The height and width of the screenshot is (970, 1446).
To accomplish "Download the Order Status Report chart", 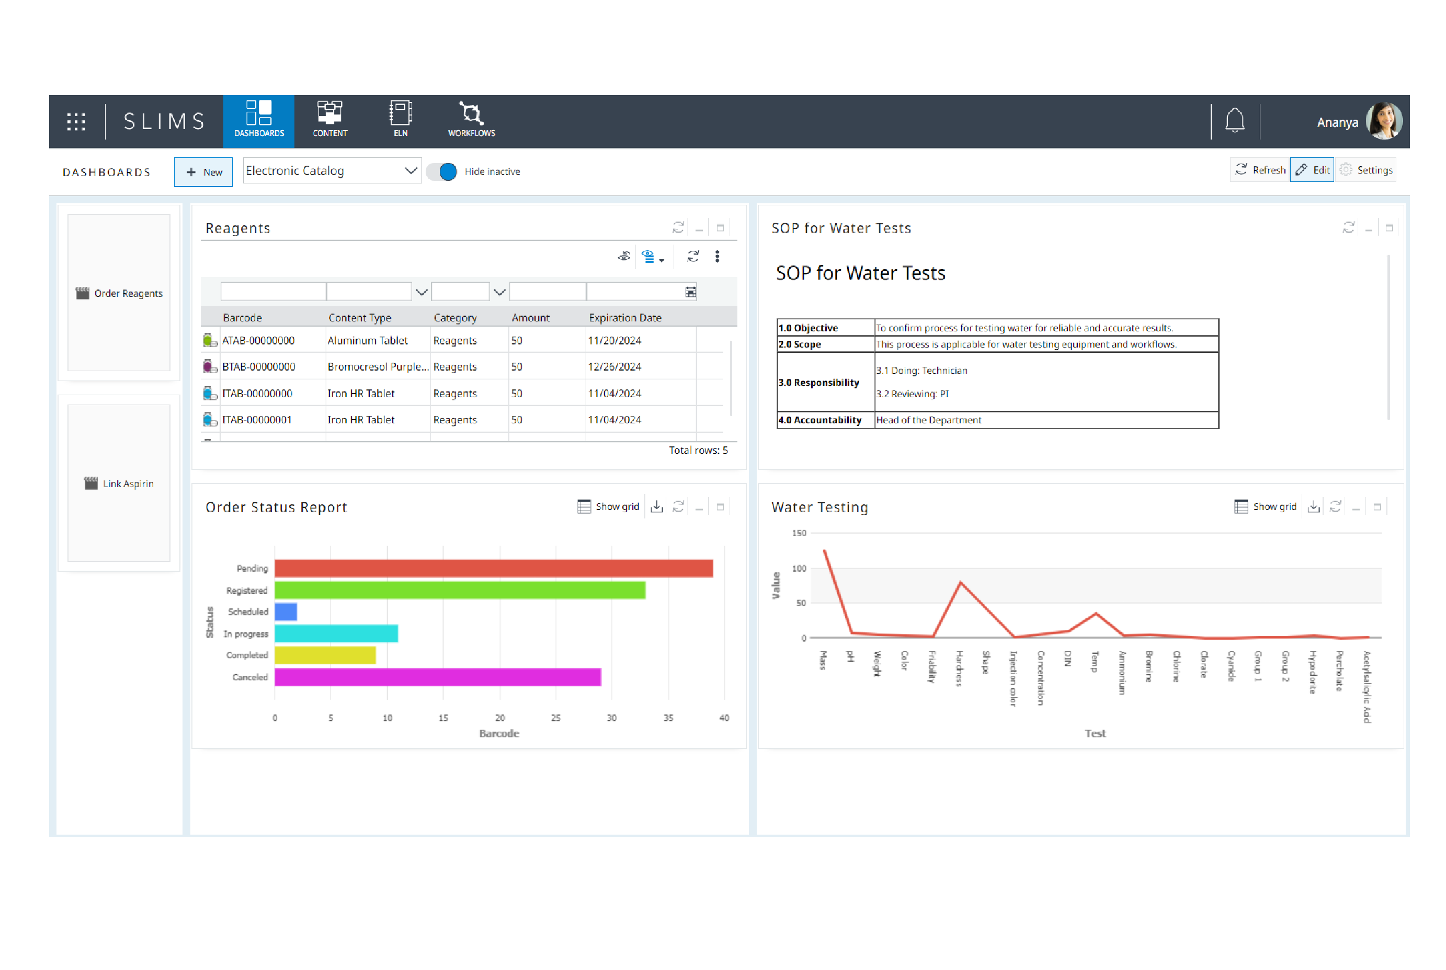I will [x=657, y=506].
